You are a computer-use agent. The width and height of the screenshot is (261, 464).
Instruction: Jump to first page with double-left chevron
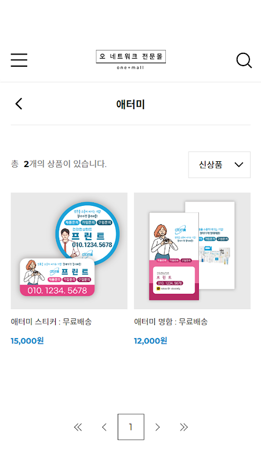(x=78, y=427)
